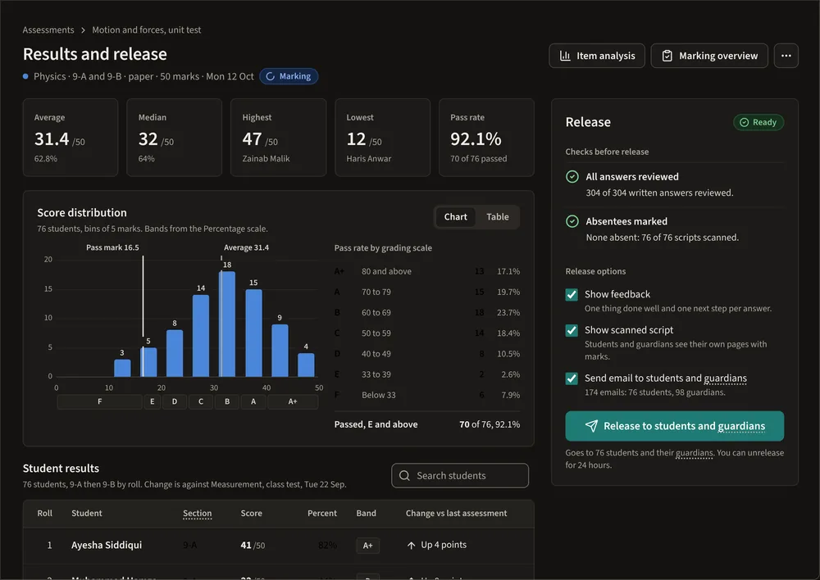
Task: Click the Absentees marked check icon
Action: 572,221
